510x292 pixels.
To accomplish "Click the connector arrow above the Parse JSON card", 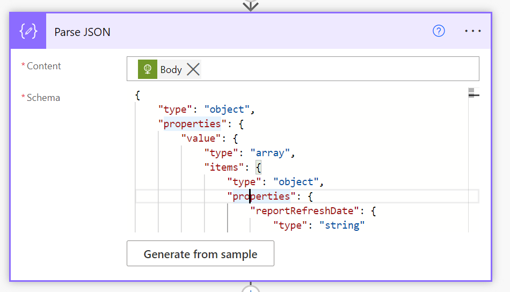I will [x=251, y=5].
